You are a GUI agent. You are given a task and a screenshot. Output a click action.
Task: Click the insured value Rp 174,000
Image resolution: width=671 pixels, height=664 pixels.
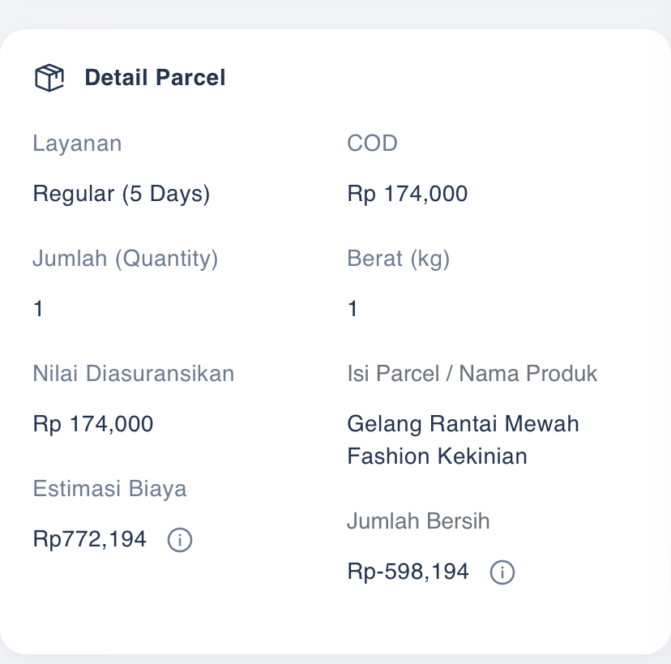92,424
